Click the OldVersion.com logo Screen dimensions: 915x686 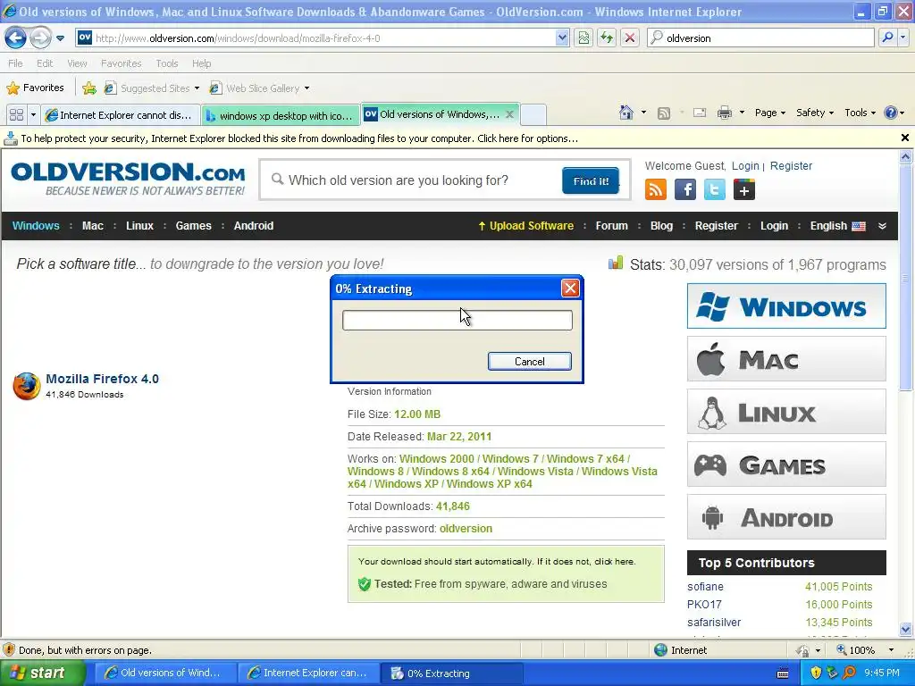[128, 178]
